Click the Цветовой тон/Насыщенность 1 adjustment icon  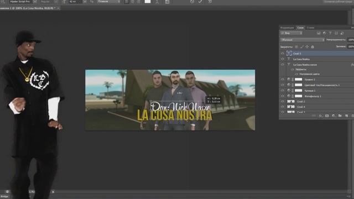(x=289, y=85)
